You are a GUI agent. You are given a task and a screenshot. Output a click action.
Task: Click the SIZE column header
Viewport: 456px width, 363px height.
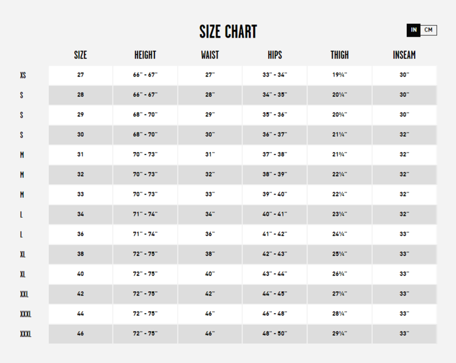pos(80,55)
